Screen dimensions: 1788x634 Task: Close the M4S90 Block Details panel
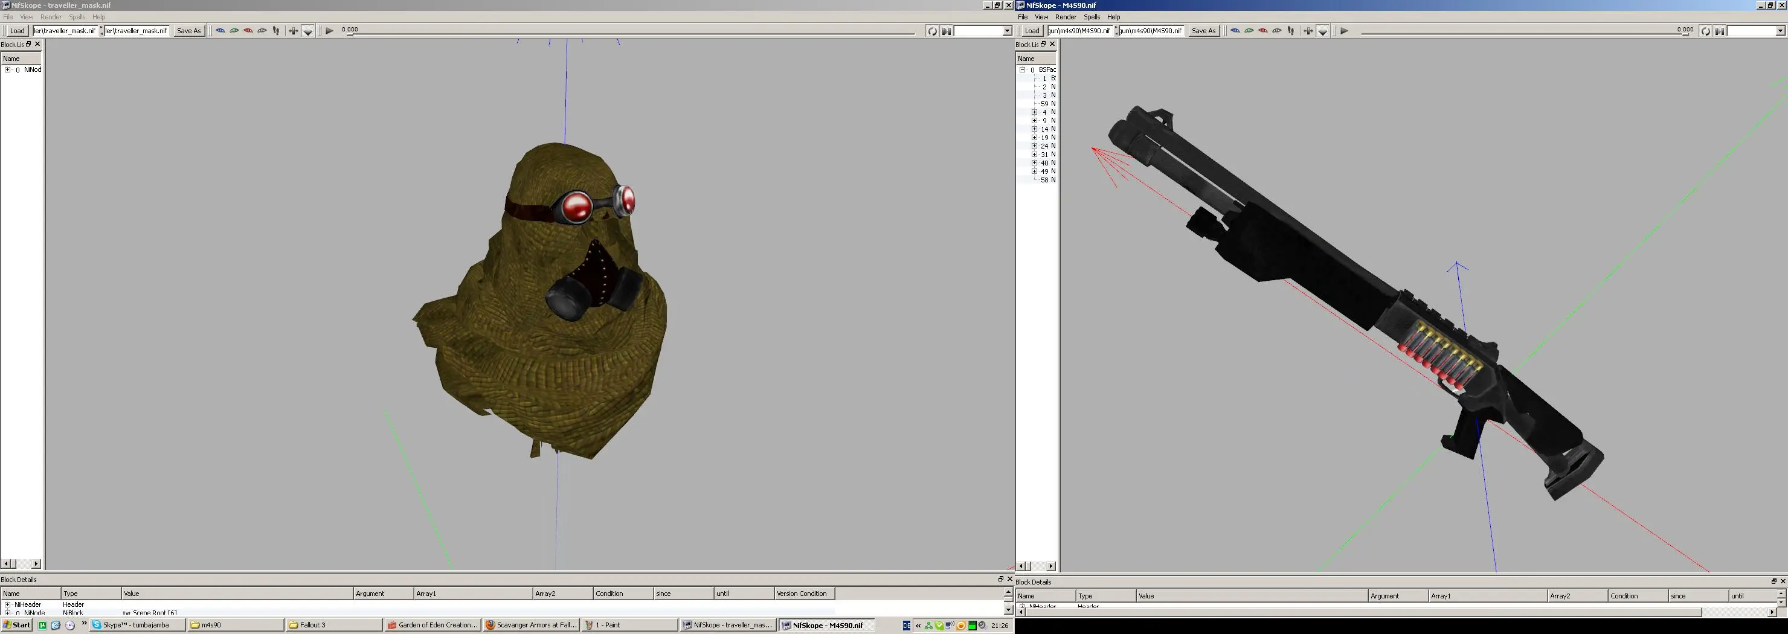(x=1783, y=581)
